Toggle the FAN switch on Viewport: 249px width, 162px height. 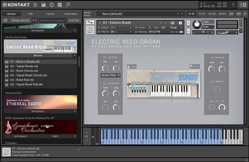129,66
